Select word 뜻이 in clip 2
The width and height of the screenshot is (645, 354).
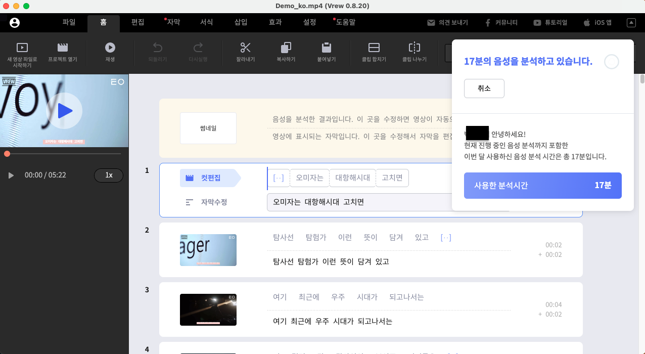pos(371,238)
